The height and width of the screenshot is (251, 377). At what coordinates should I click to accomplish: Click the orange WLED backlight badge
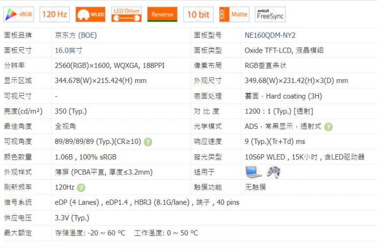click(x=90, y=14)
